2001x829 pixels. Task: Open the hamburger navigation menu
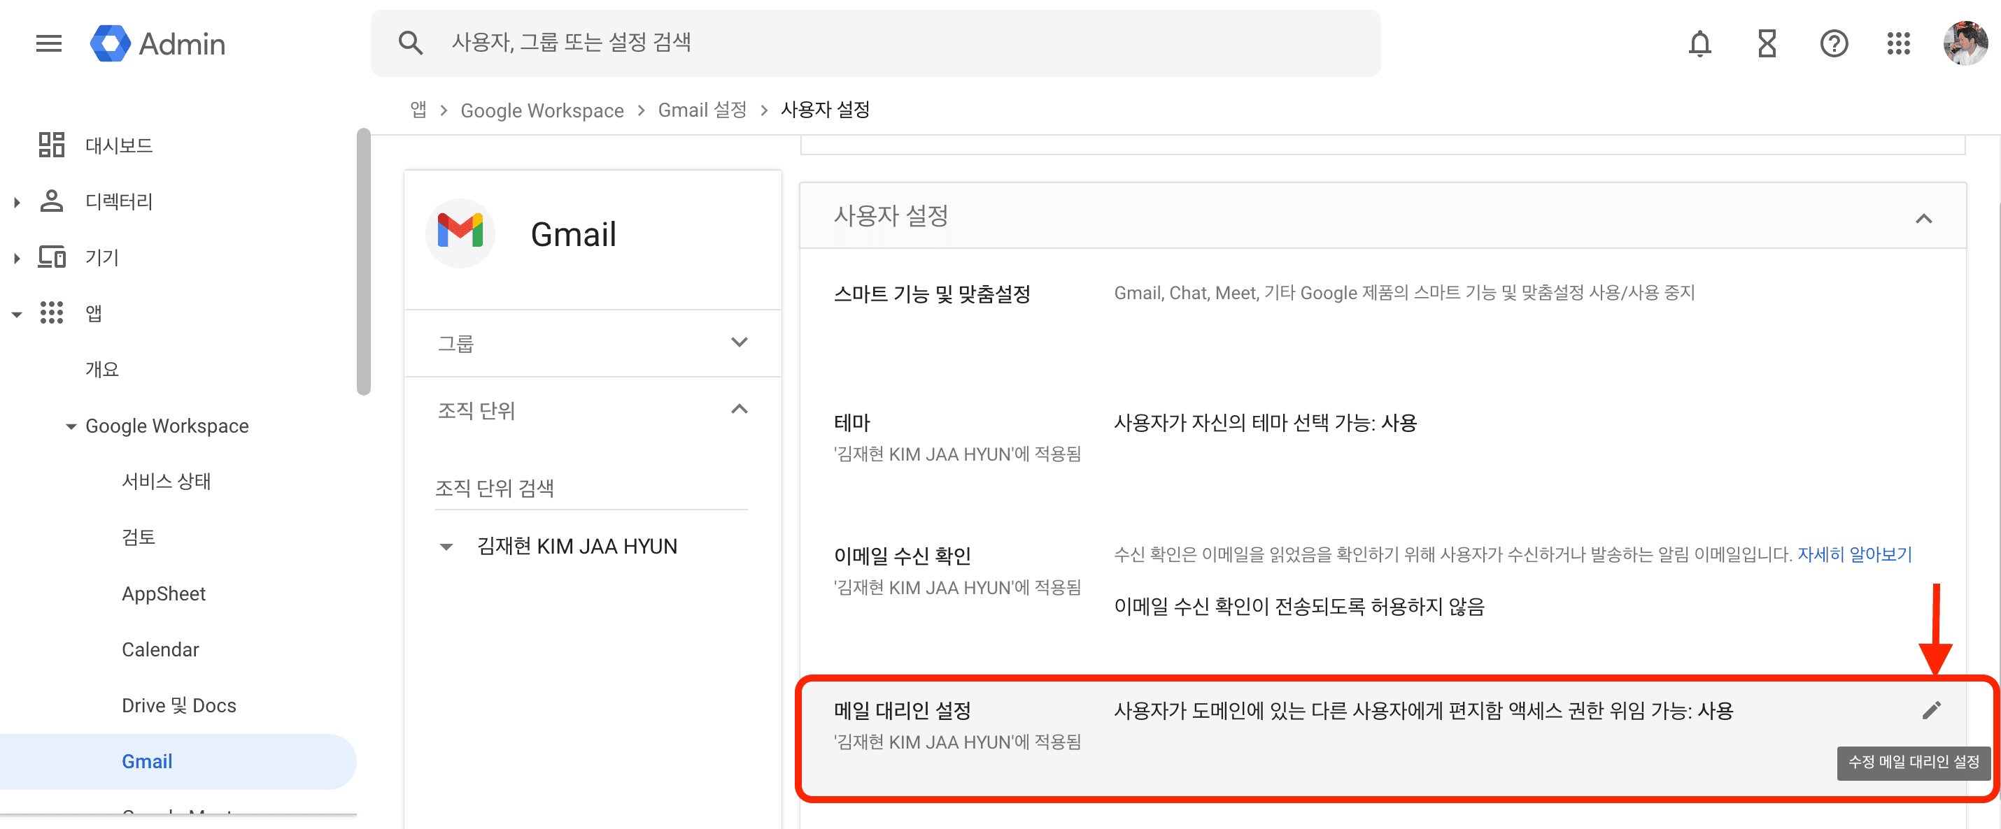pyautogui.click(x=48, y=44)
